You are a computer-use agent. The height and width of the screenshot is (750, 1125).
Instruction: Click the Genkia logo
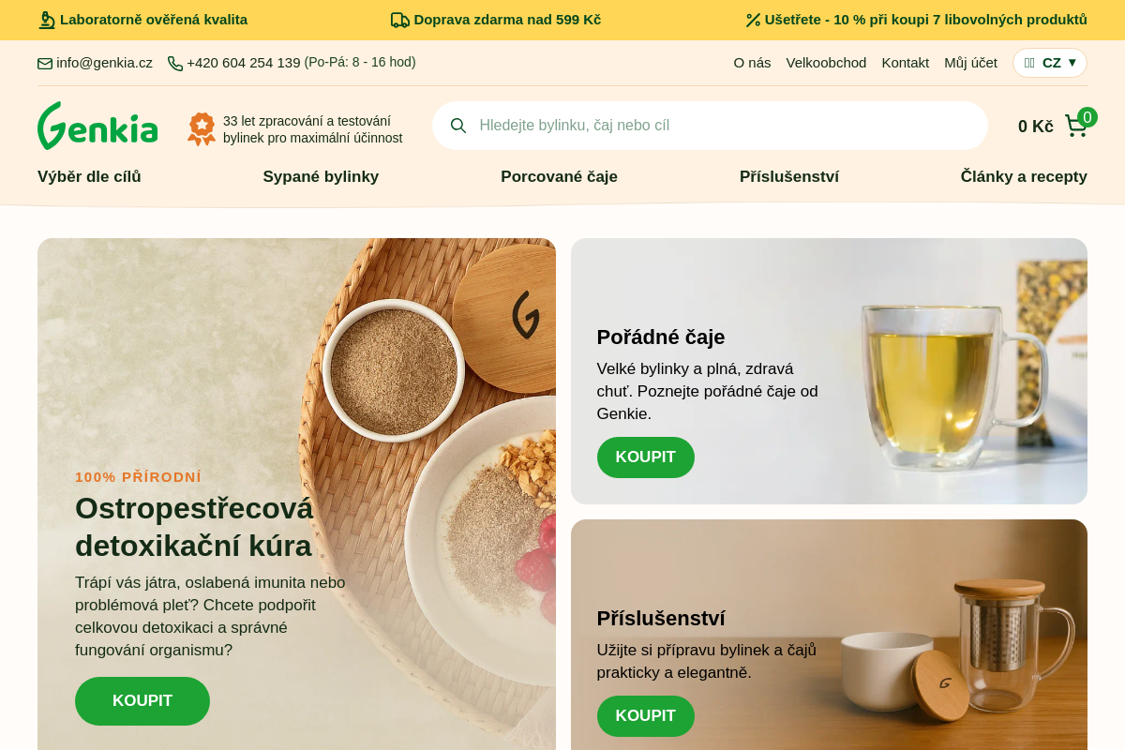[x=97, y=126]
